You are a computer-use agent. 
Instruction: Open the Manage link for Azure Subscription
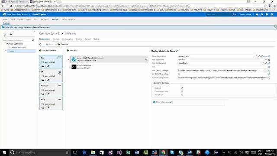tap(264, 56)
